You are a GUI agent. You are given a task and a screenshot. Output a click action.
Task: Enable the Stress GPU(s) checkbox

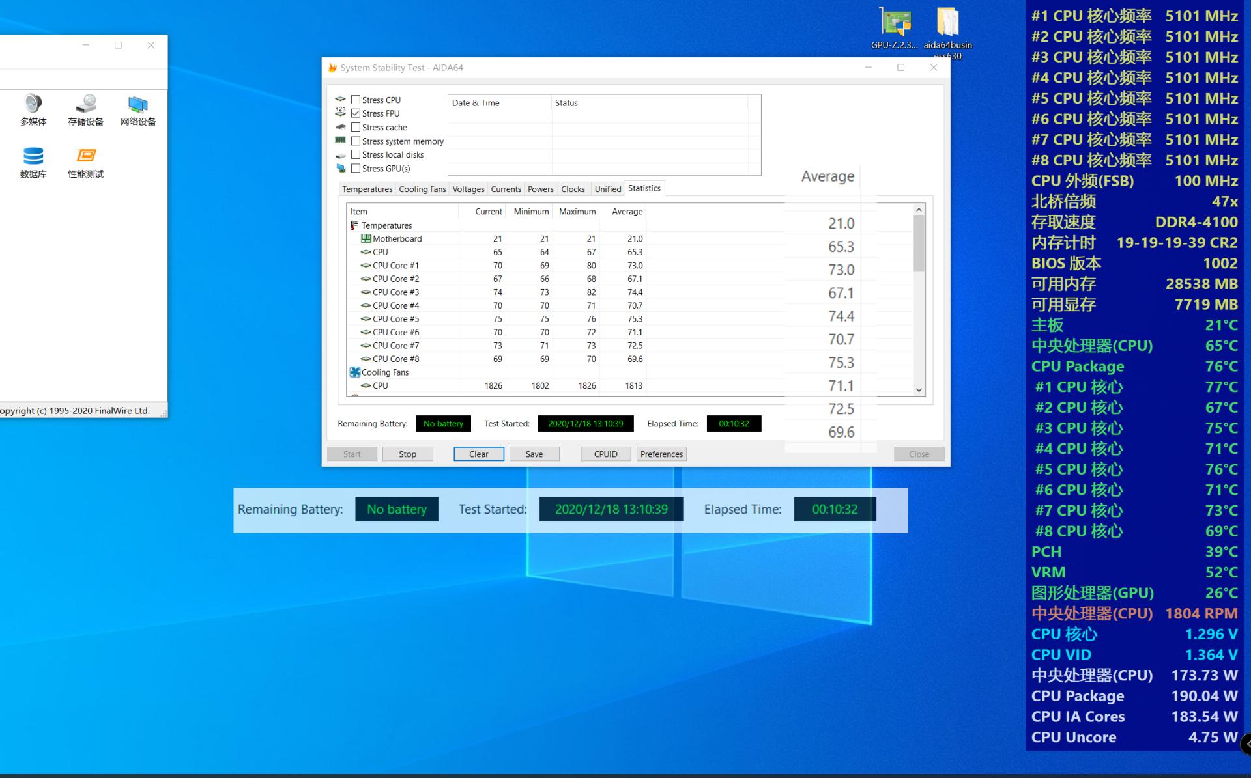pos(356,169)
